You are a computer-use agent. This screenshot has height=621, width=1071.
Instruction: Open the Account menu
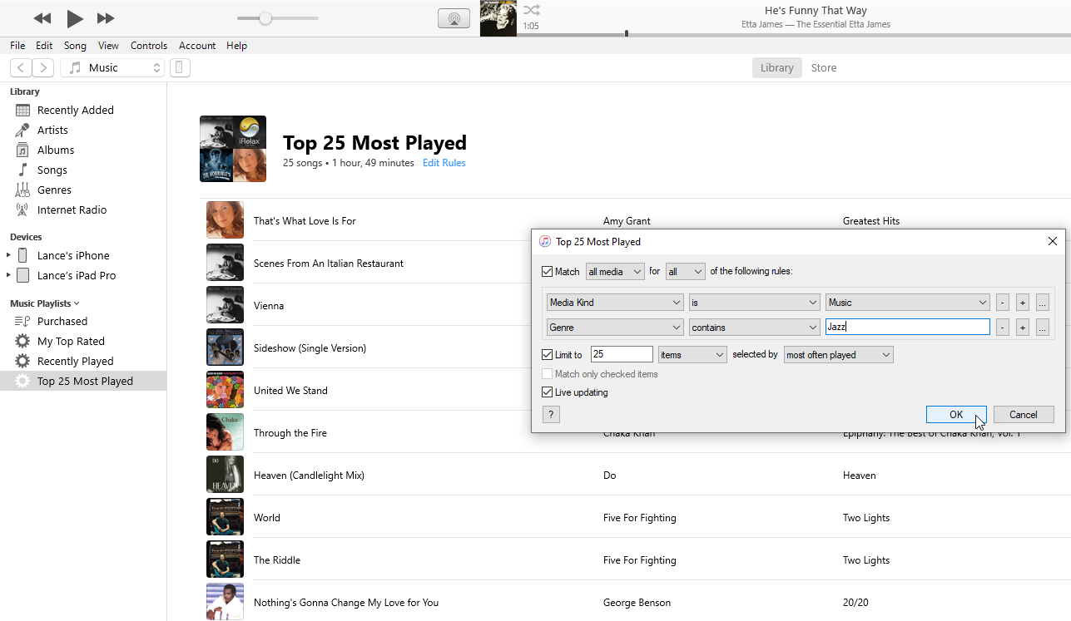coord(197,46)
